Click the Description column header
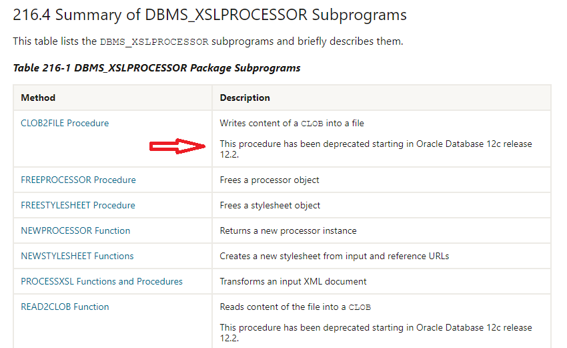This screenshot has width=567, height=348. (x=245, y=98)
